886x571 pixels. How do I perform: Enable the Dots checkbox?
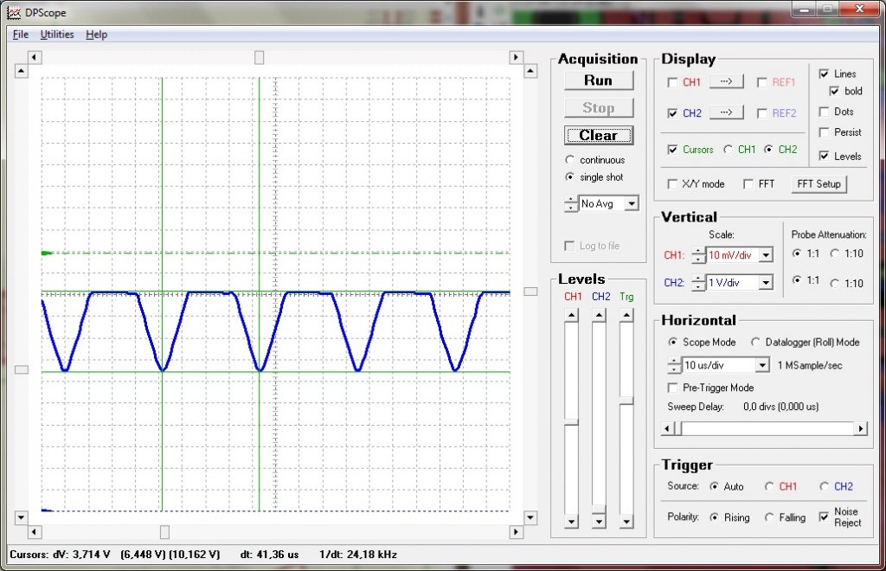[824, 112]
